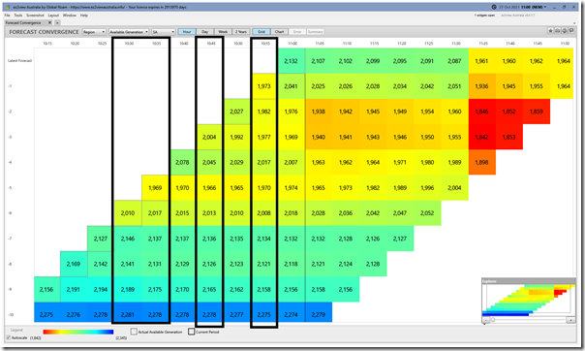This screenshot has height=351, width=585.
Task: Open the SA region selector dropdown
Action: pyautogui.click(x=164, y=32)
